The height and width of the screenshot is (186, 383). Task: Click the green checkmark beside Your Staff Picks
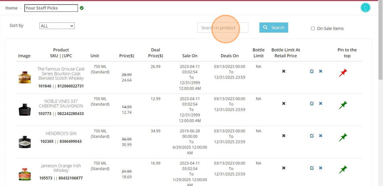(x=82, y=8)
